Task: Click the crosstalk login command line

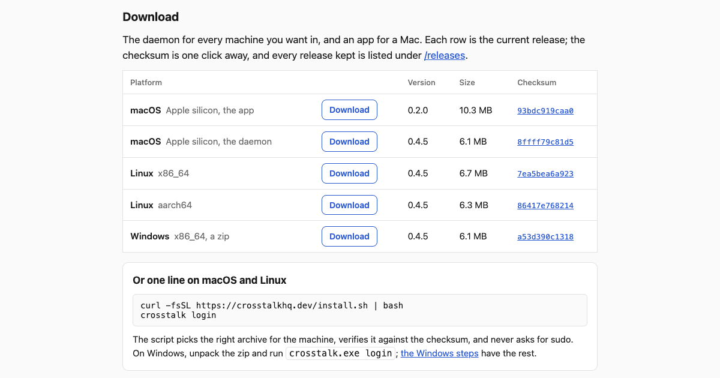Action: click(178, 315)
